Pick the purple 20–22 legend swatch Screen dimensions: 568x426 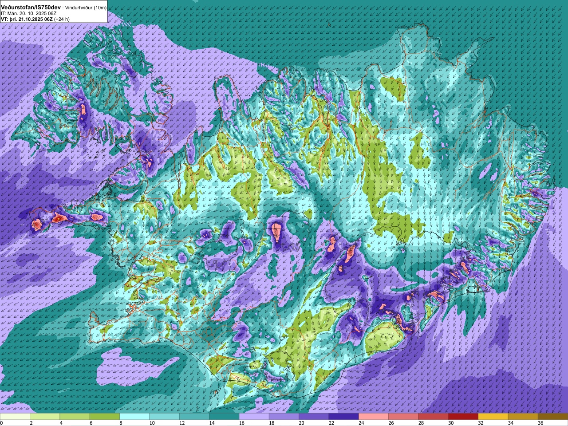tap(314, 417)
